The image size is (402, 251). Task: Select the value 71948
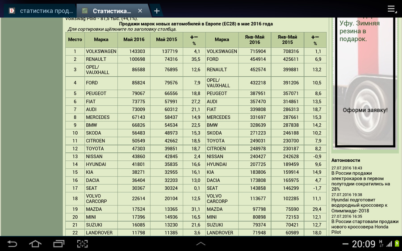click(259, 233)
